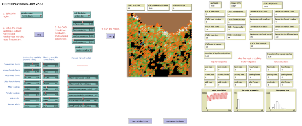302x126 pixels.
Task: Adjust the %fawn-female-harvest-tested slider
Action: [83, 83]
